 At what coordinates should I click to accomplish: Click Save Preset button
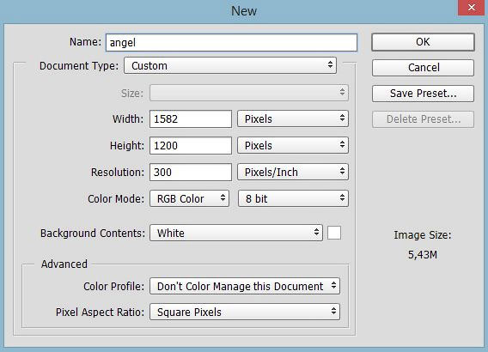click(423, 94)
